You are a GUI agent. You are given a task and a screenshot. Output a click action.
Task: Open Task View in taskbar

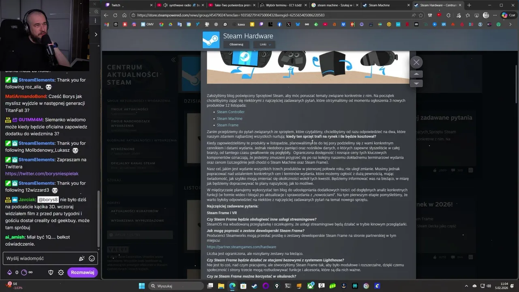(210, 286)
